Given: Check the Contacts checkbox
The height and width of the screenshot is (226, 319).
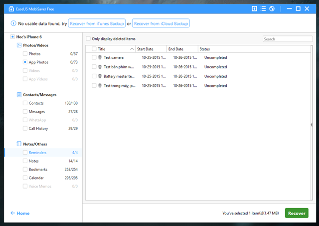Looking at the screenshot, I should point(25,103).
